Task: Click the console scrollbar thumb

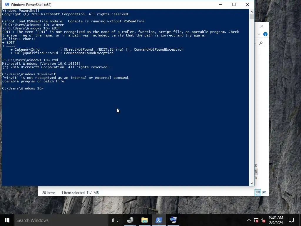Action: 252,17
